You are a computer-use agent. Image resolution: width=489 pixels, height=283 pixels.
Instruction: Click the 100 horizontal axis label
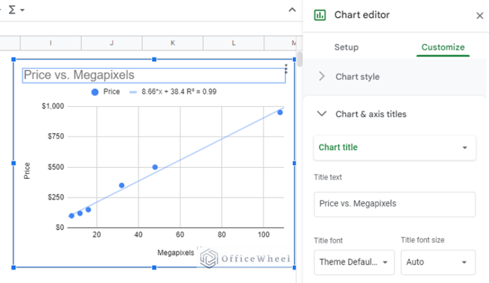[264, 235]
